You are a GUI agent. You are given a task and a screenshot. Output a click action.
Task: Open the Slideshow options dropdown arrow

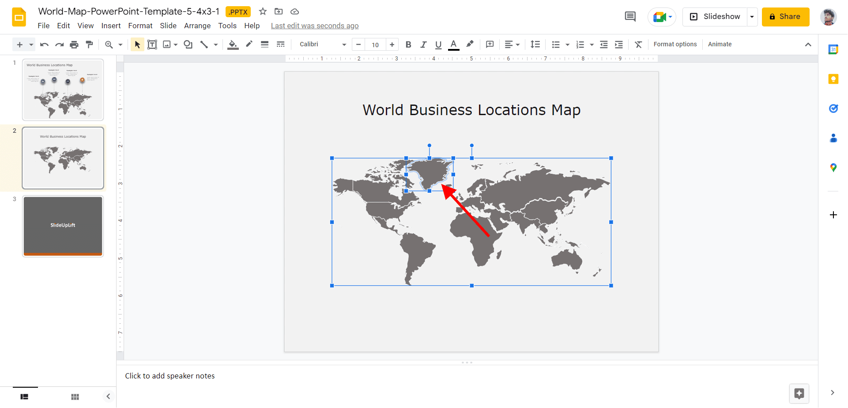(x=752, y=17)
